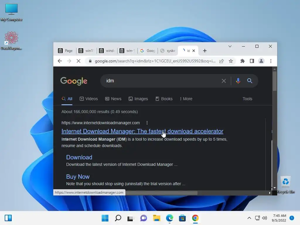Click the https://www.internetdownloadmanager.com result URL

coord(101,123)
